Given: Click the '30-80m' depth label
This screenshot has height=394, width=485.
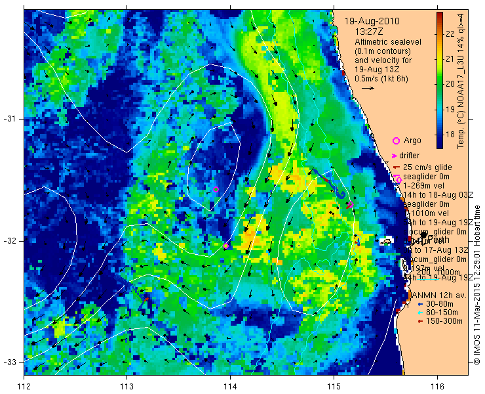Looking at the screenshot, I should (x=440, y=304).
